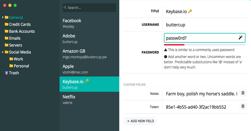Minimize the window with yellow button
The height and width of the screenshot is (131, 251).
[10, 5]
